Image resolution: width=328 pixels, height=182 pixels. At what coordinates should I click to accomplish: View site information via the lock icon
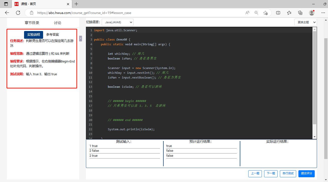point(31,13)
